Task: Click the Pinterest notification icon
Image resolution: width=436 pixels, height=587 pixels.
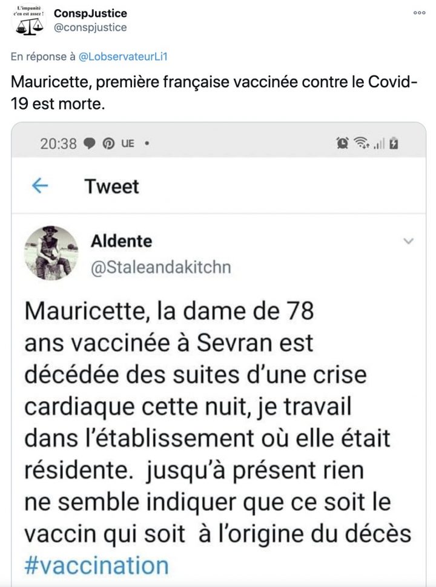Action: pyautogui.click(x=108, y=143)
